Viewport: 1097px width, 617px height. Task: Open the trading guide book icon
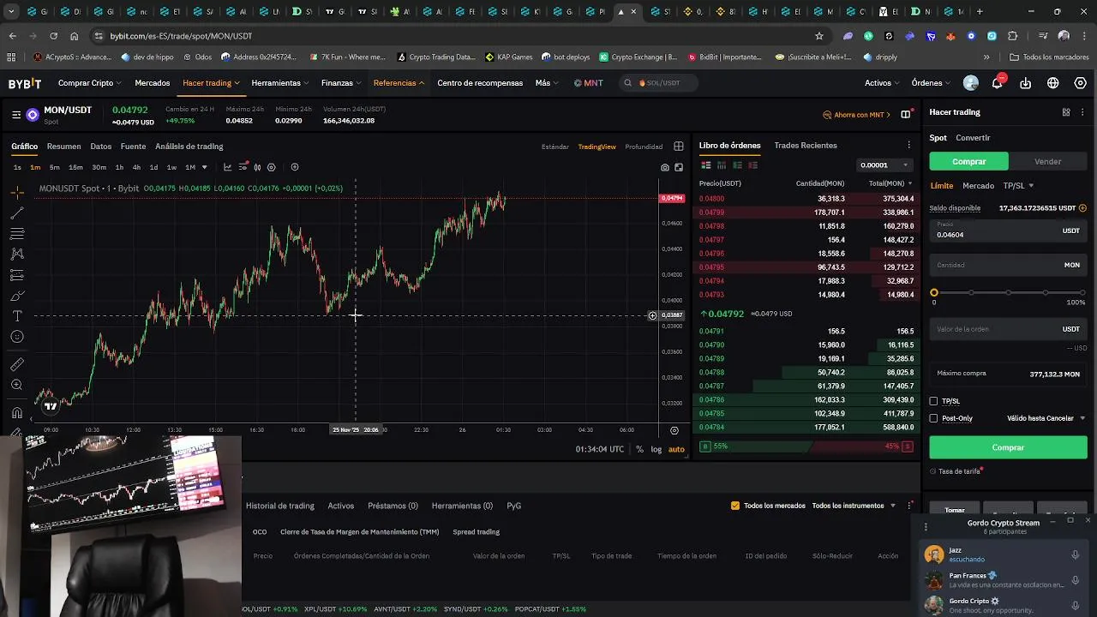point(906,114)
